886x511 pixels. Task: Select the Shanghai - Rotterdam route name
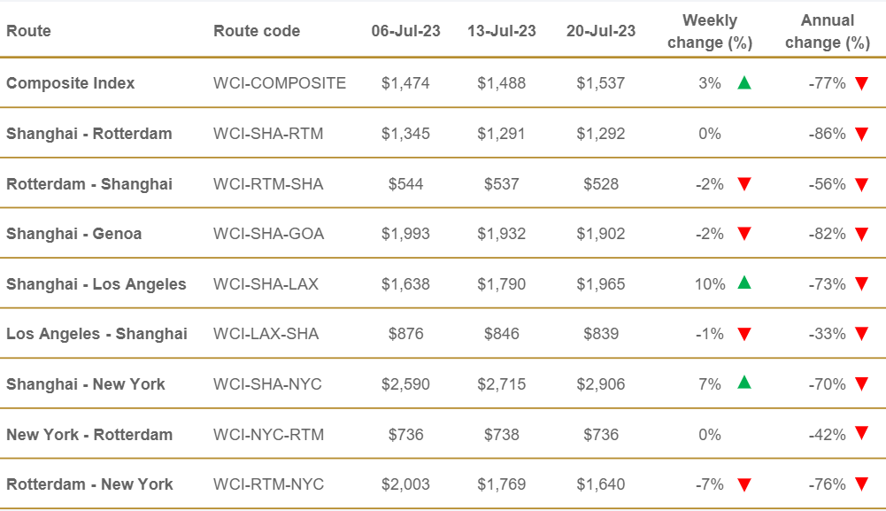(89, 134)
